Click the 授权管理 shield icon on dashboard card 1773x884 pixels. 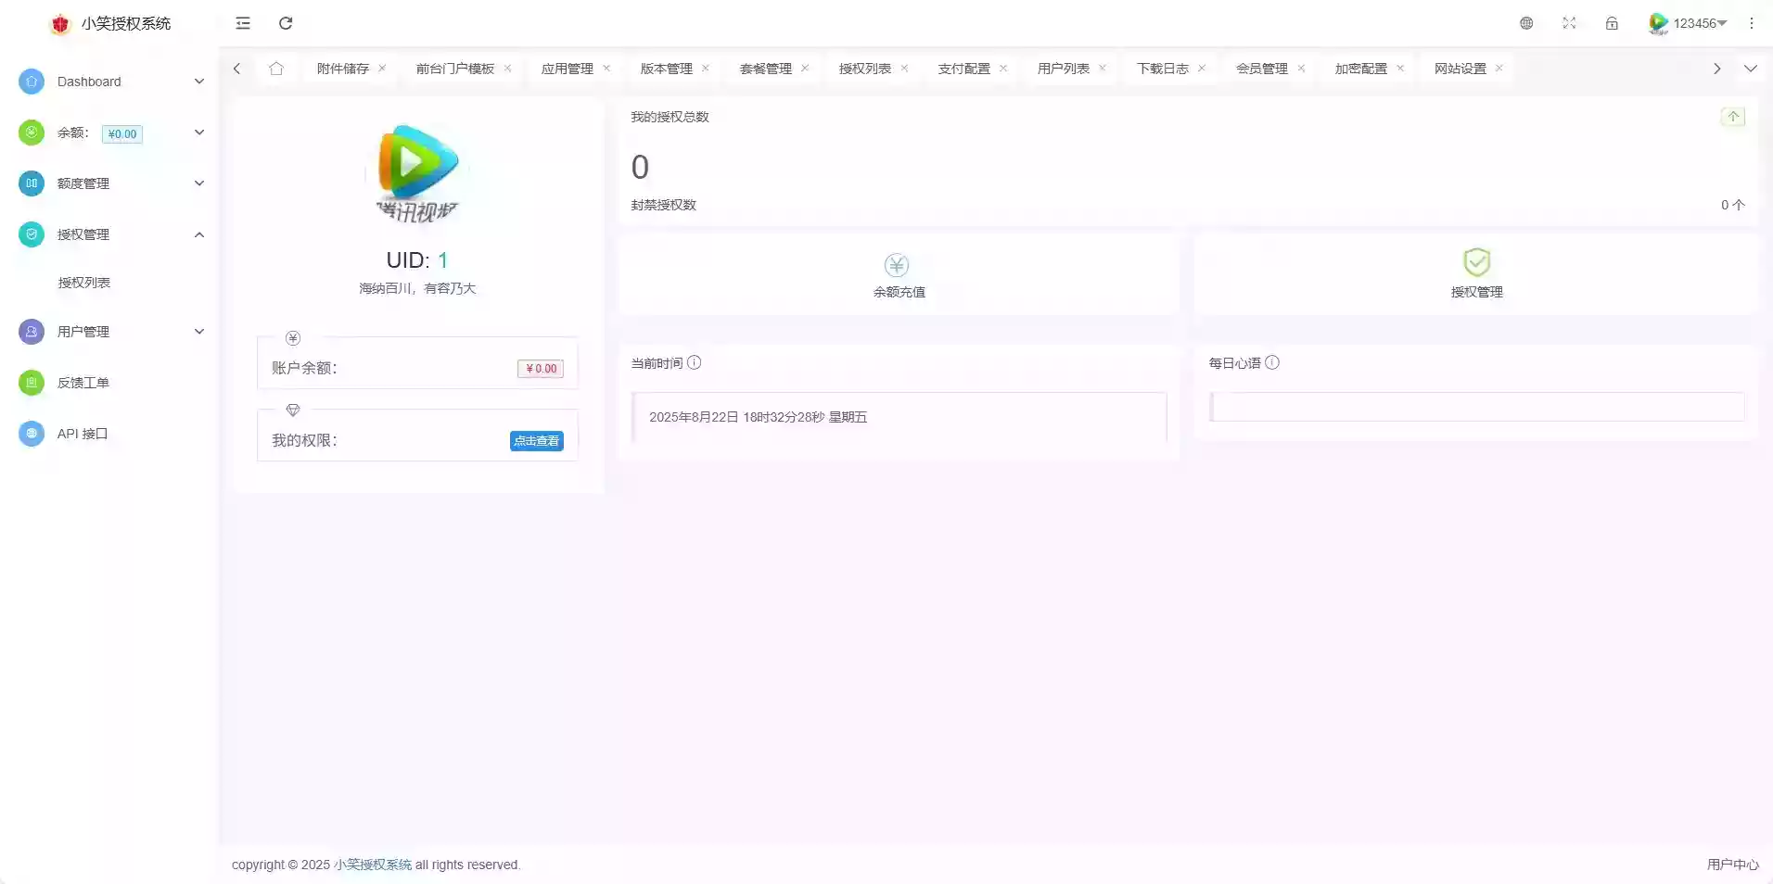click(1474, 262)
